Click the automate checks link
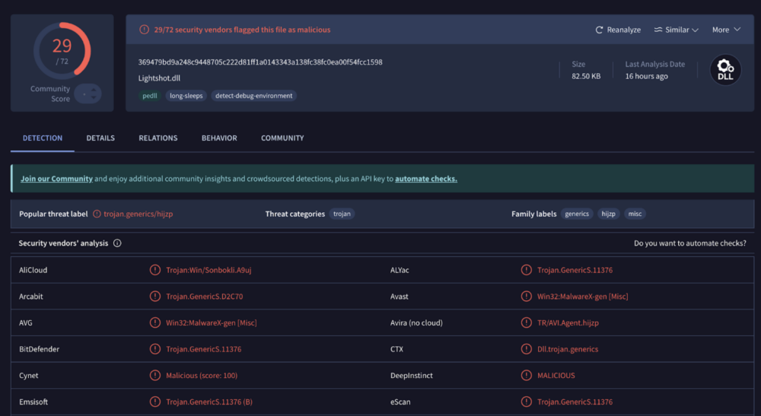This screenshot has height=416, width=761. pos(425,179)
